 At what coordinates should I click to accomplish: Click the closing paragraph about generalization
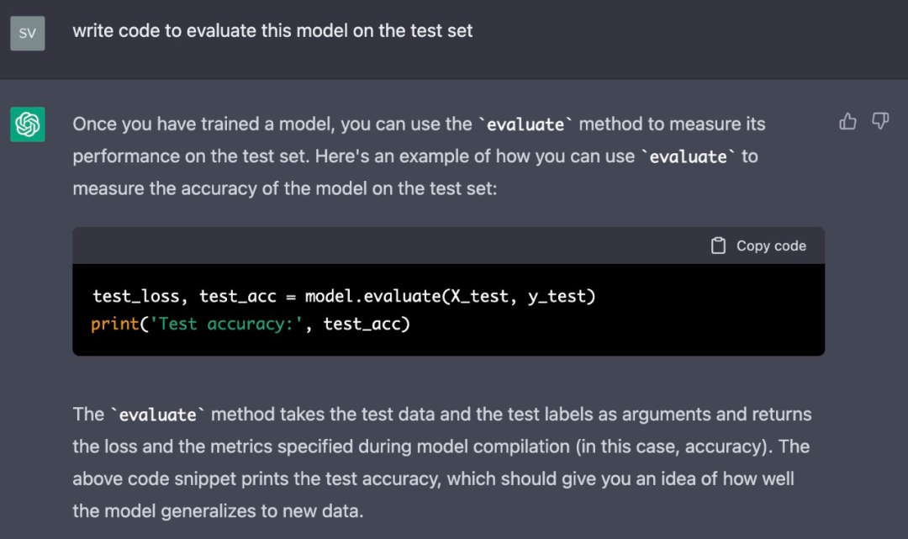(x=442, y=462)
